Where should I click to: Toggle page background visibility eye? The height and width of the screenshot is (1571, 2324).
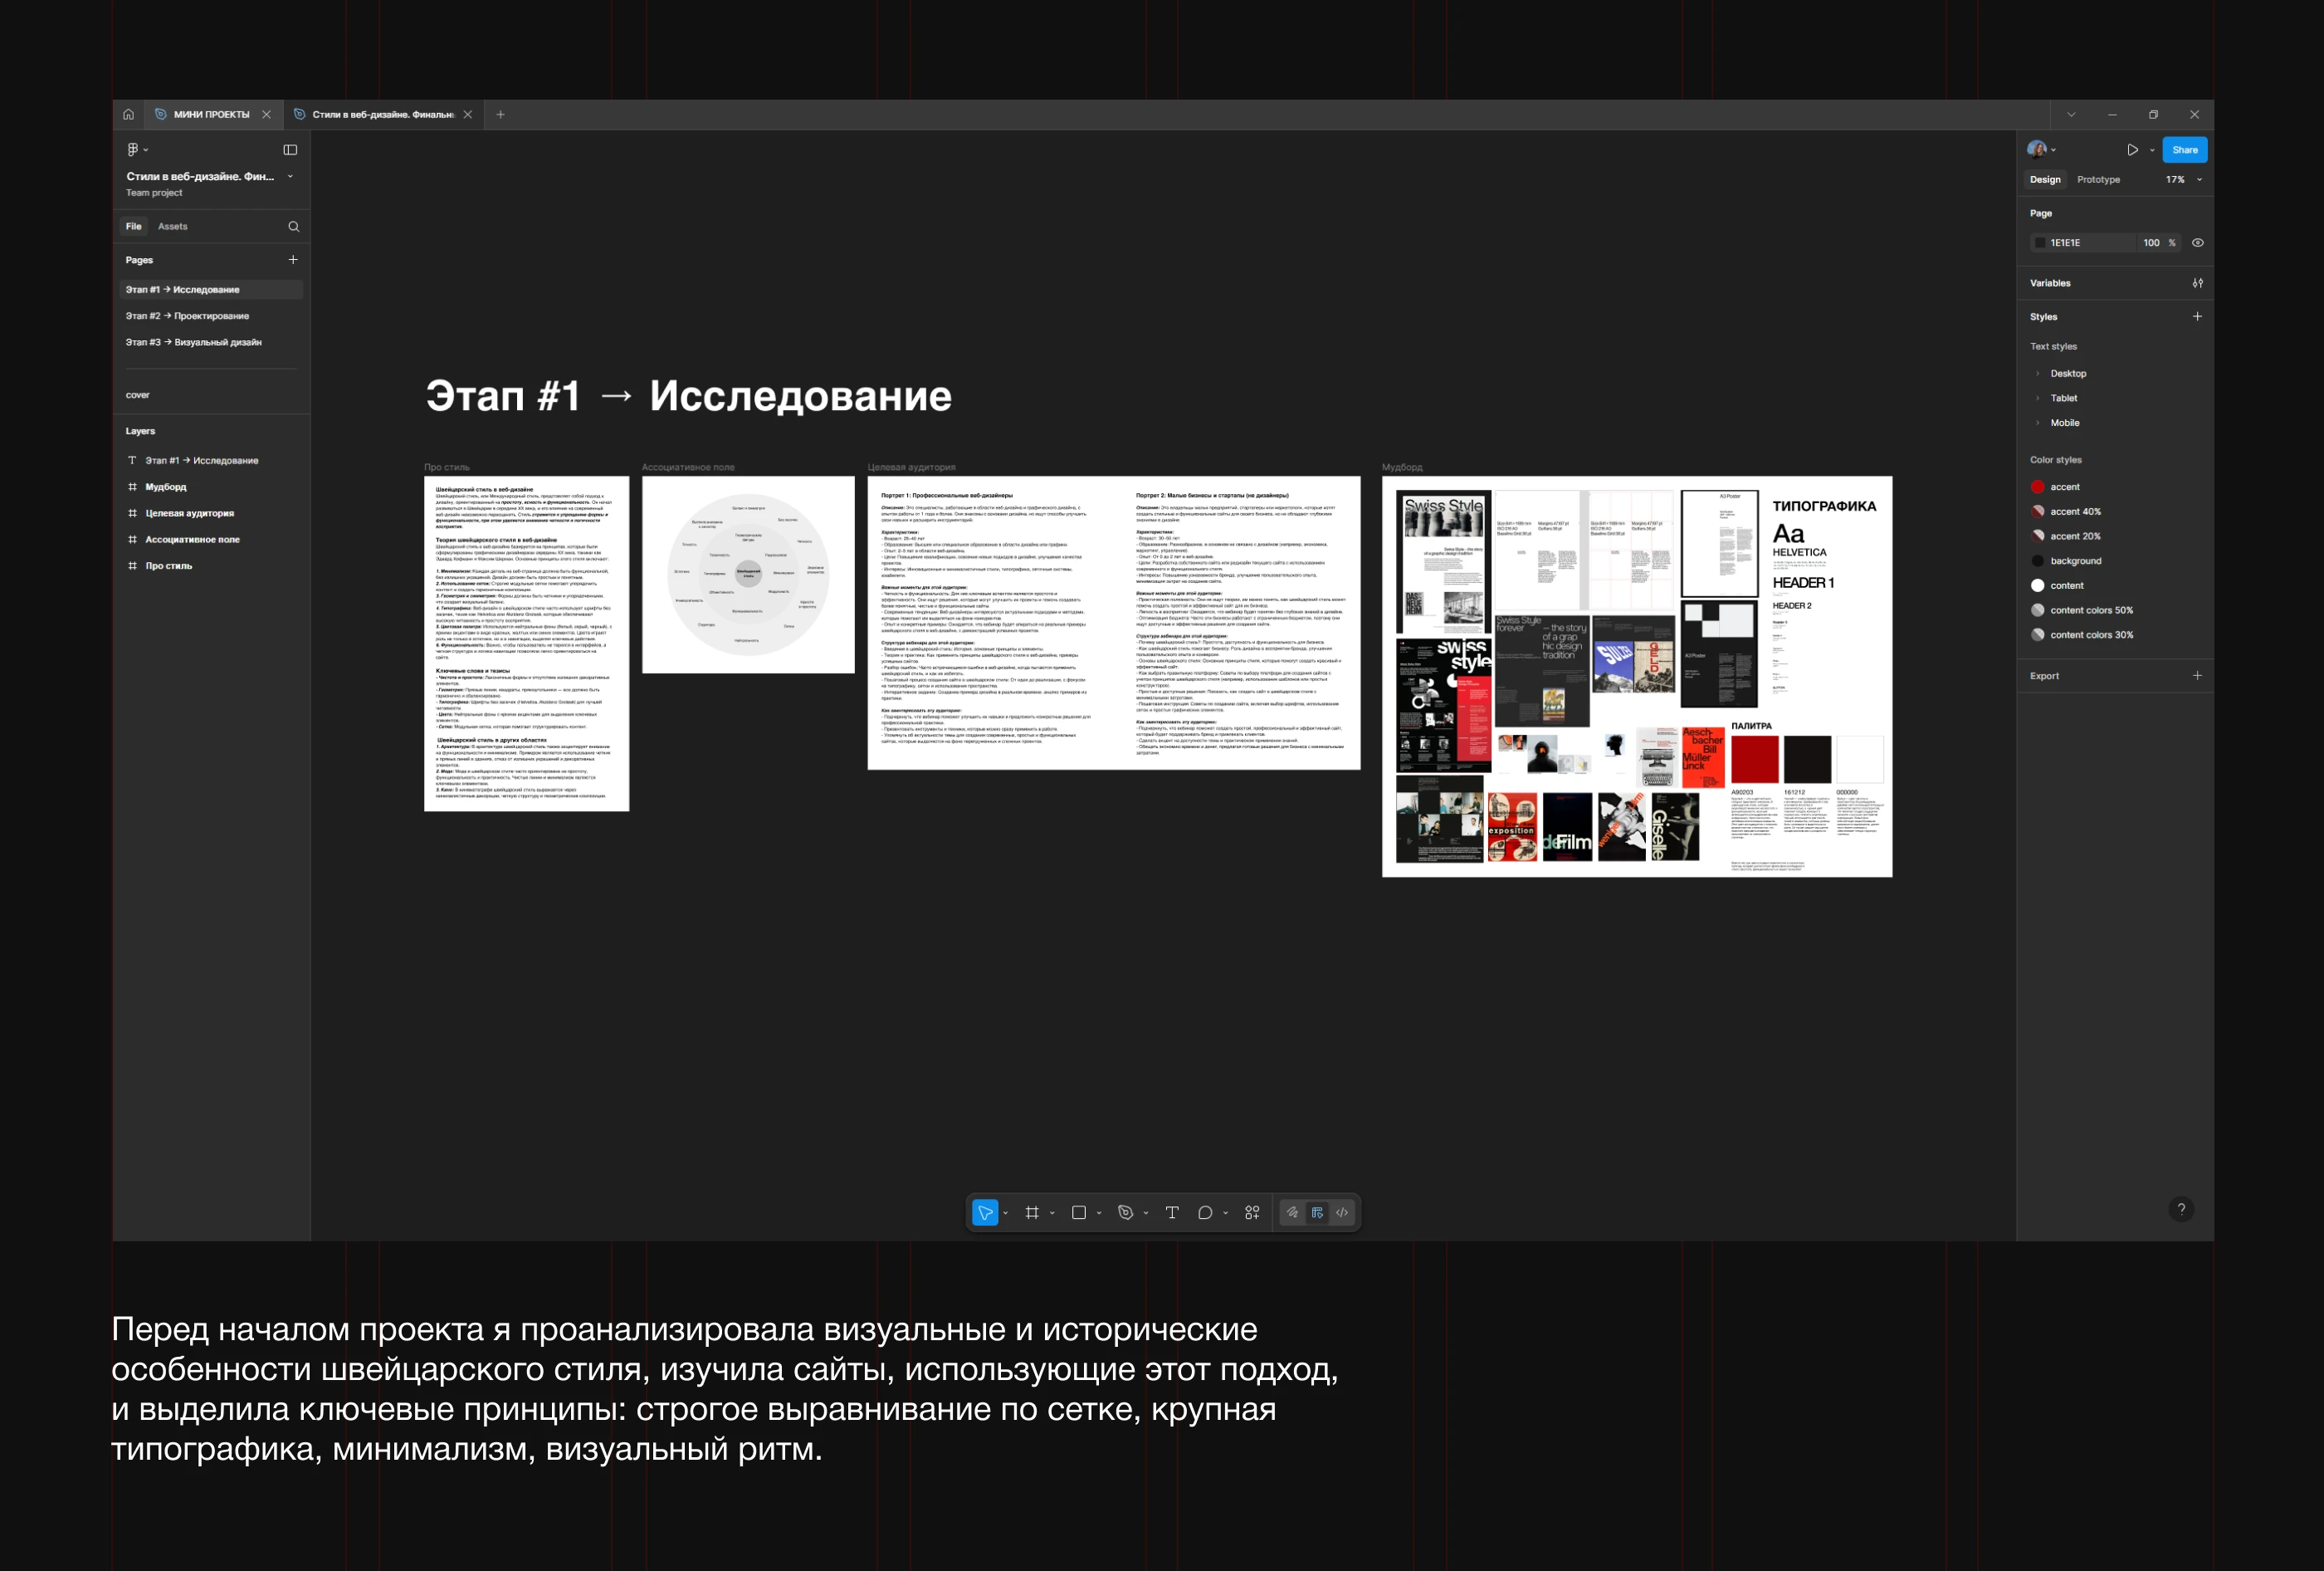[x=2197, y=243]
